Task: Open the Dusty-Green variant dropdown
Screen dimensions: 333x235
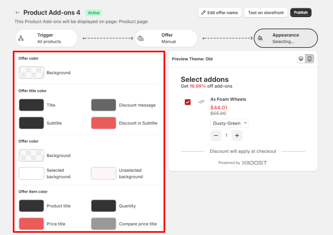Action: point(229,123)
